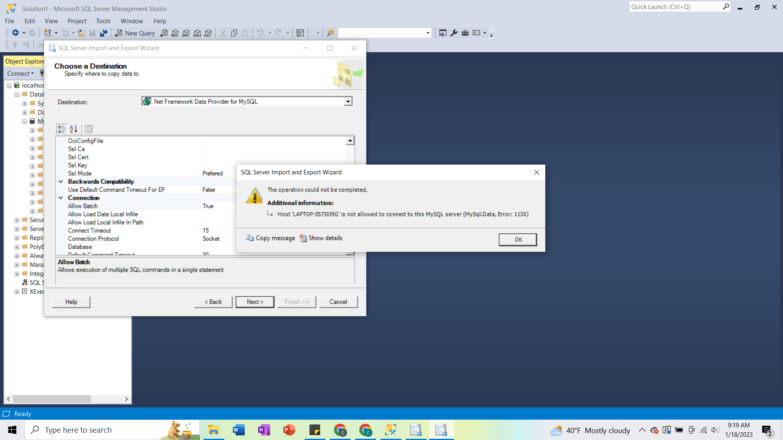Click the Database Engine Query icon
This screenshot has height=440, width=783.
(164, 33)
